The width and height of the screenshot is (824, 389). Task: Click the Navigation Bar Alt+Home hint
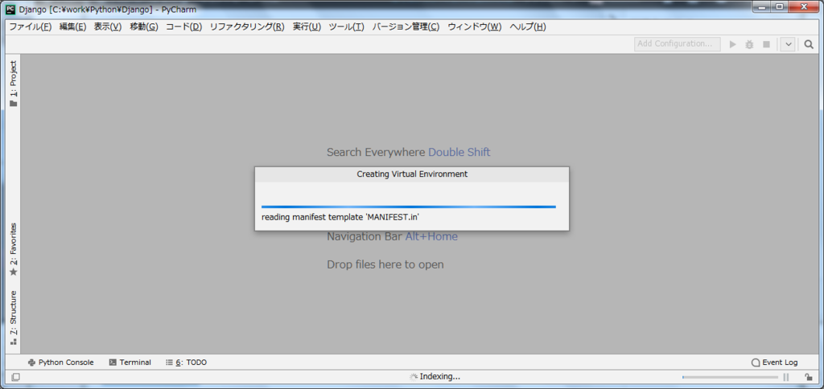392,236
